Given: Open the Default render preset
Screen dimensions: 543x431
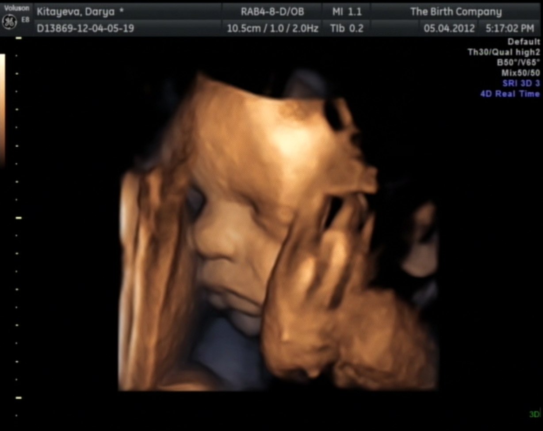Looking at the screenshot, I should [x=524, y=42].
